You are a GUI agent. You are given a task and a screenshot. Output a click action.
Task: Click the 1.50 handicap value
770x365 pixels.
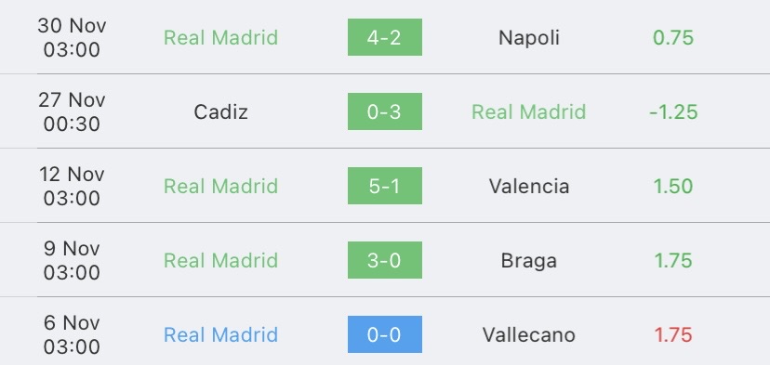pyautogui.click(x=673, y=186)
